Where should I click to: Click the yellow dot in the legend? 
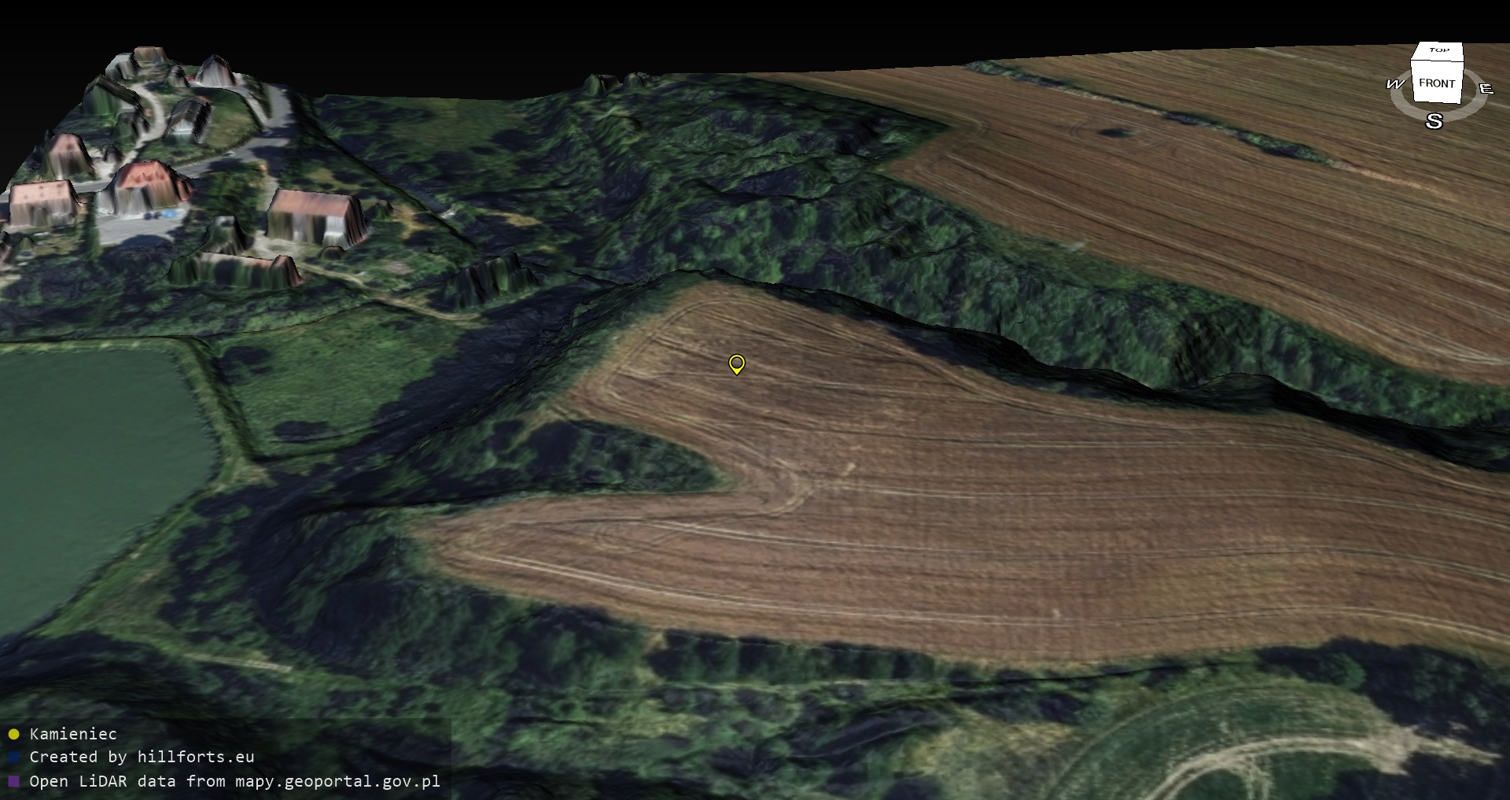coord(13,735)
